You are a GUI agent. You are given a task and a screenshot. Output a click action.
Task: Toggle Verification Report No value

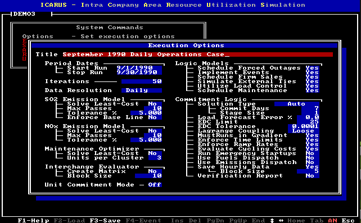[312, 176]
